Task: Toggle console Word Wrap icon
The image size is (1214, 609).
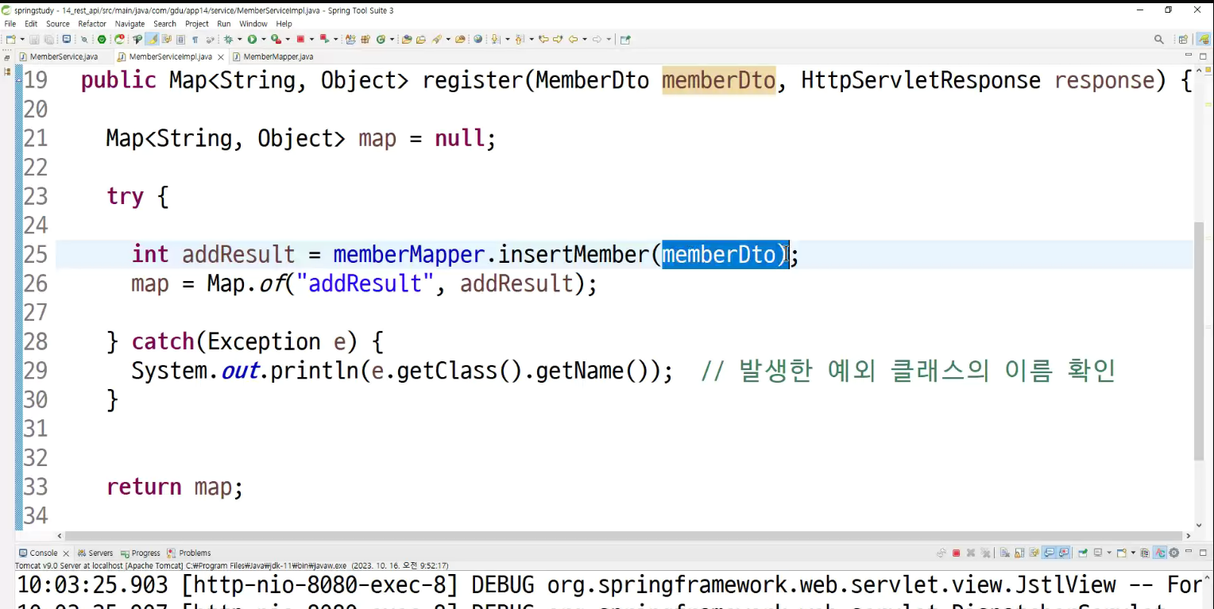Action: 1034,553
